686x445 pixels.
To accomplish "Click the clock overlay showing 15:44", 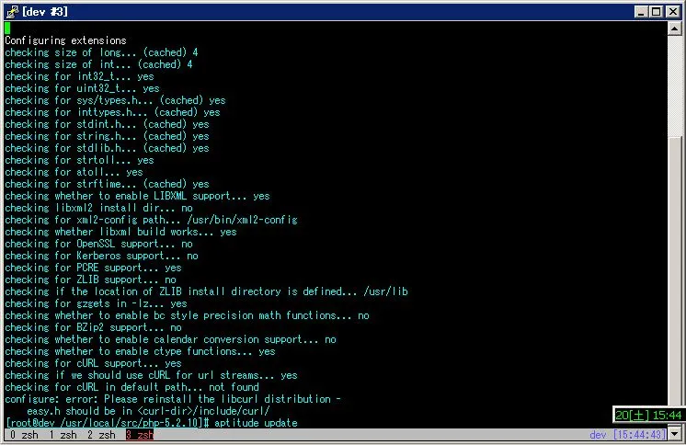I will click(647, 416).
